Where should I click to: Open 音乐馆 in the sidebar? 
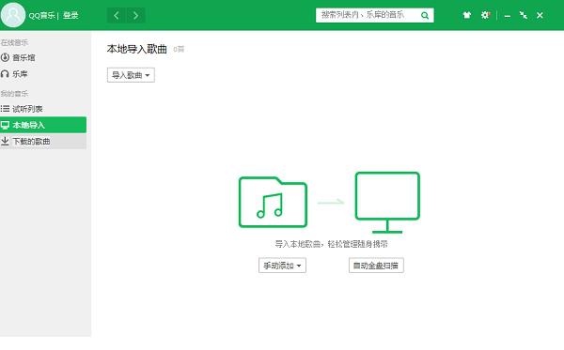(43, 57)
